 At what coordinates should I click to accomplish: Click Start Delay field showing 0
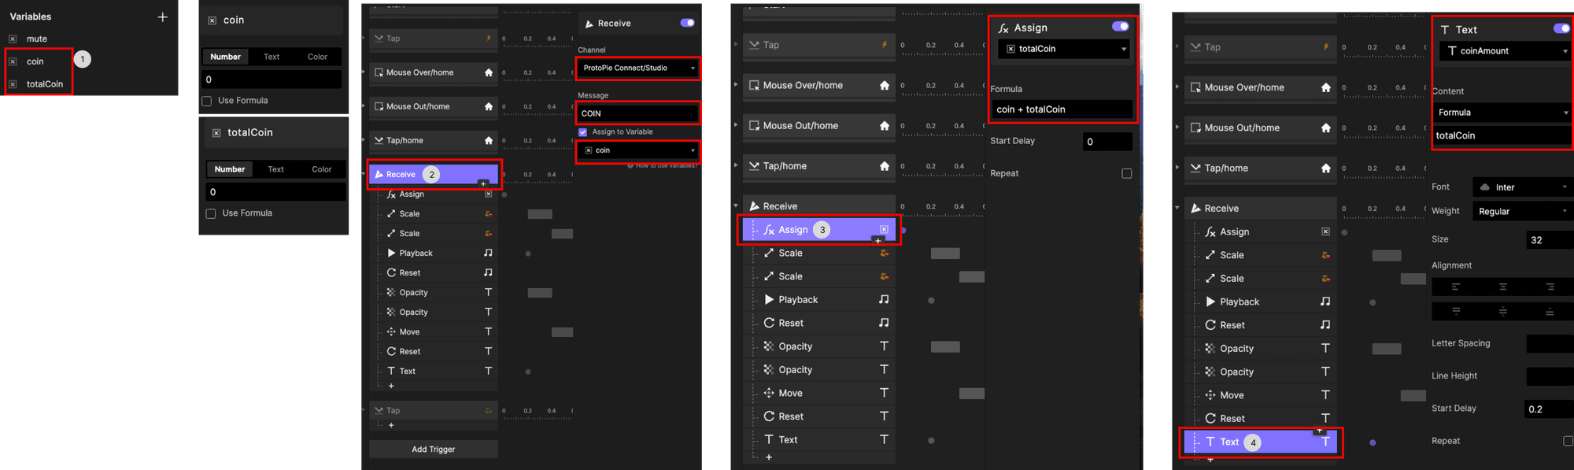1107,142
